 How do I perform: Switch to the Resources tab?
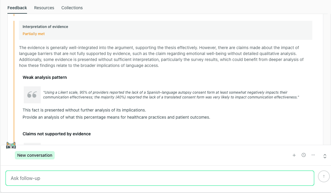pyautogui.click(x=44, y=8)
